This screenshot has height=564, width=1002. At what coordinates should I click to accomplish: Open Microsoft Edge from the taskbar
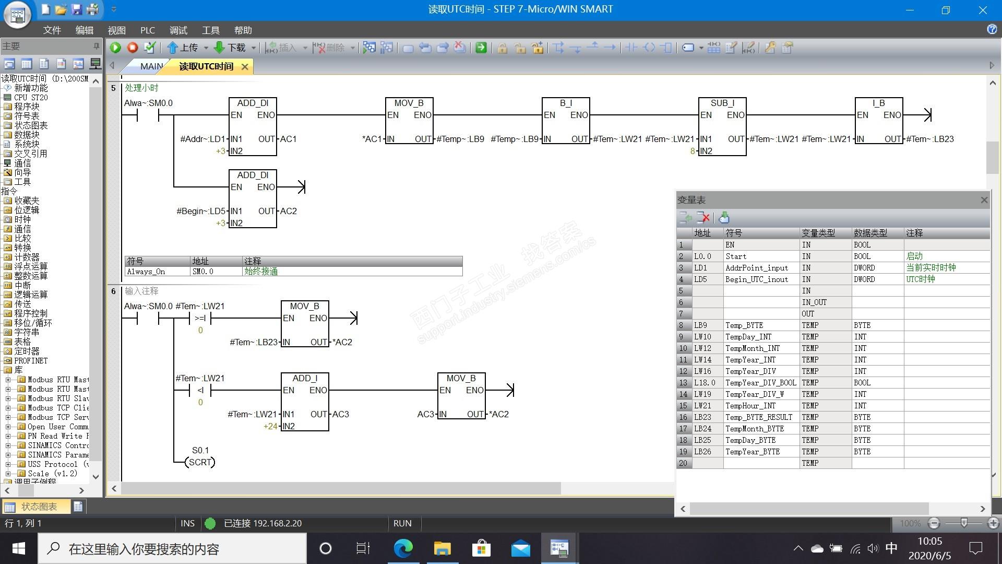403,548
